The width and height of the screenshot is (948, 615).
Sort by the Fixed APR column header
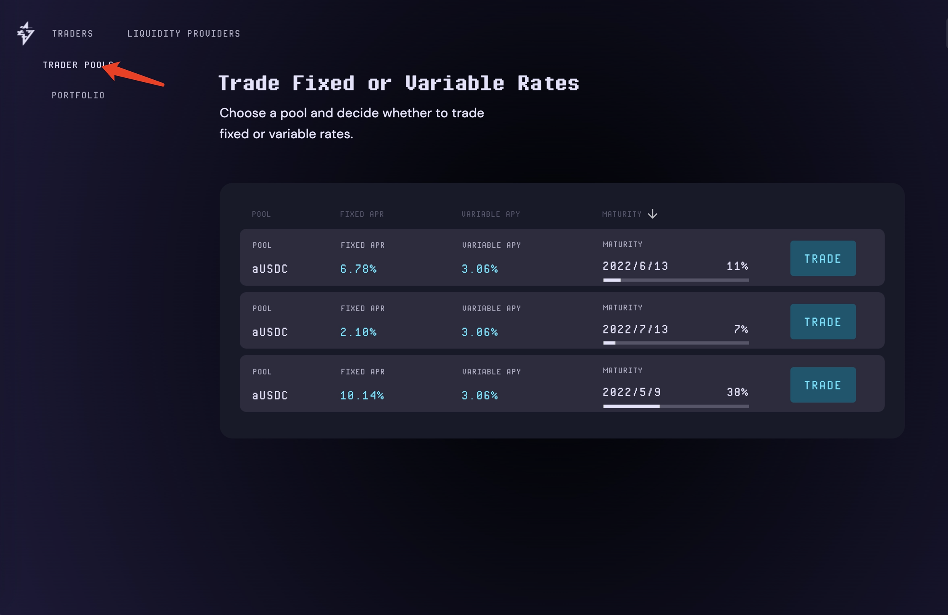(362, 214)
